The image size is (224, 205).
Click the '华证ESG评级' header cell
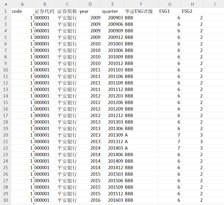pos(141,11)
